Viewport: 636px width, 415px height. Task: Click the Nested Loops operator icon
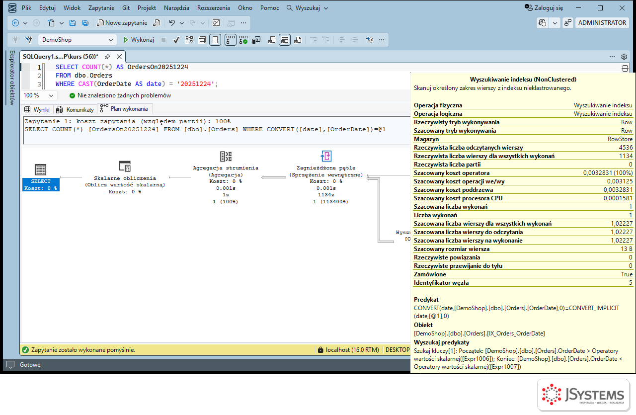[x=326, y=157]
